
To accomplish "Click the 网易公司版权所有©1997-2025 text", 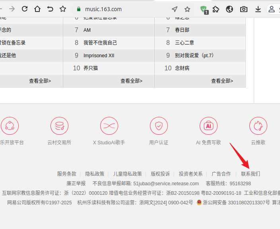I will pos(39,203).
